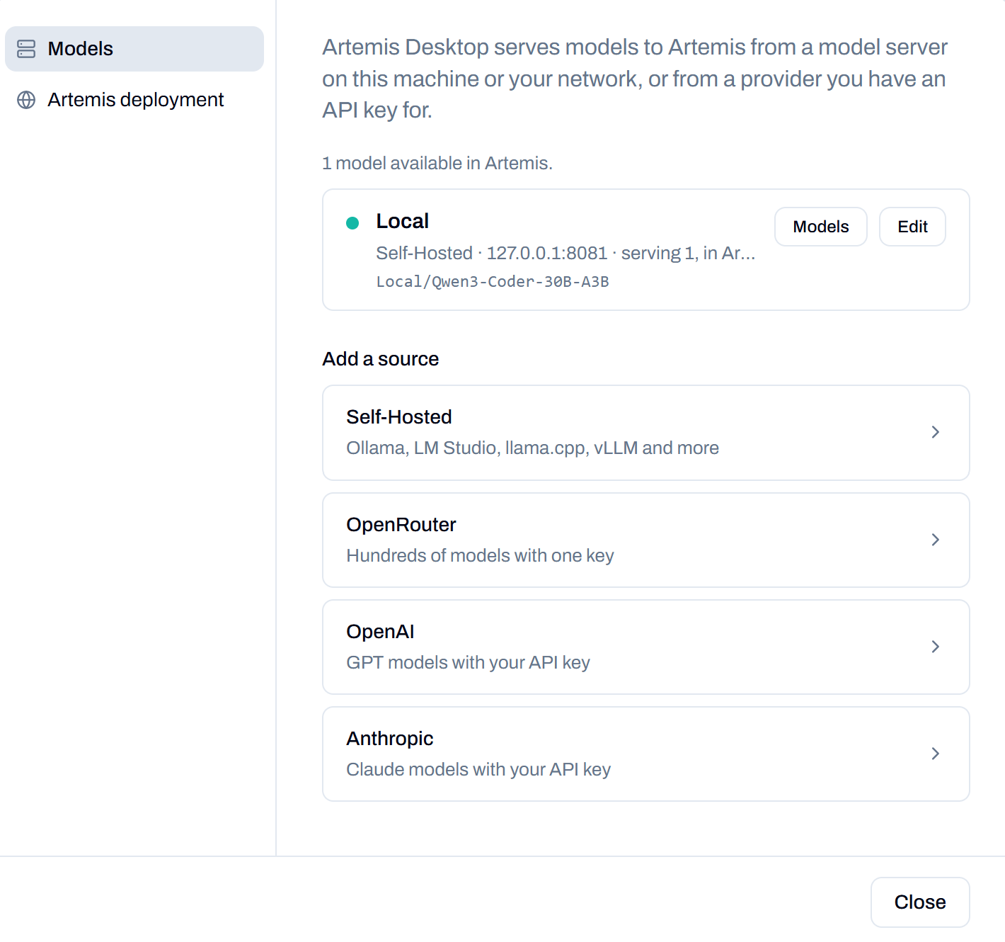Click the green status dot next to Local

coord(352,223)
